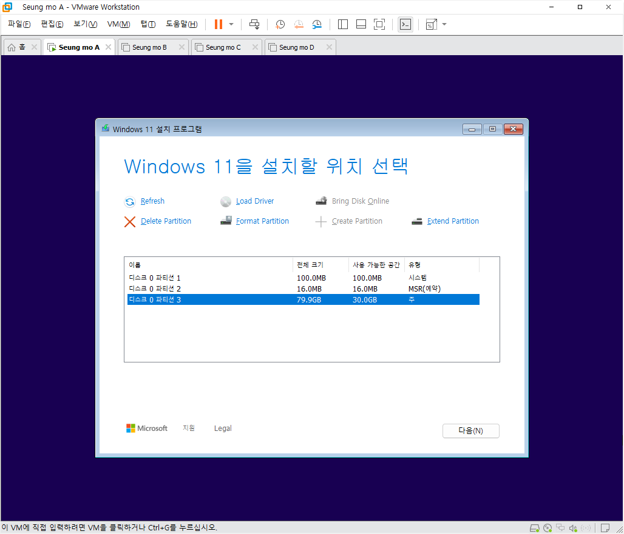Click the Bring Disk Online drive icon
Viewport: 624px width, 534px height.
321,201
